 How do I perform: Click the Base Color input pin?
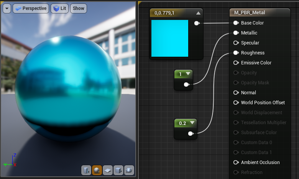(x=236, y=23)
